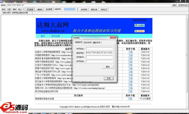This screenshot has height=114, width=189.
Task: Click 下载 for 西南大学 training system
Action: coord(131,88)
